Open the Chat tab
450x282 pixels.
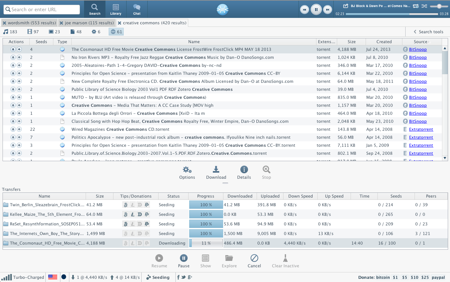137,9
